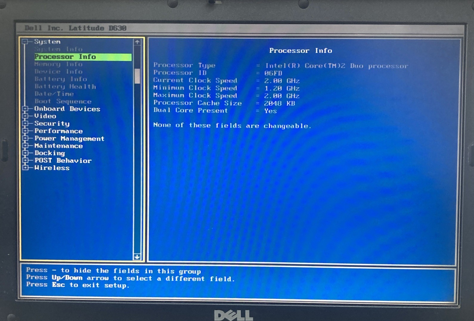Select the Wireless label

click(52, 168)
